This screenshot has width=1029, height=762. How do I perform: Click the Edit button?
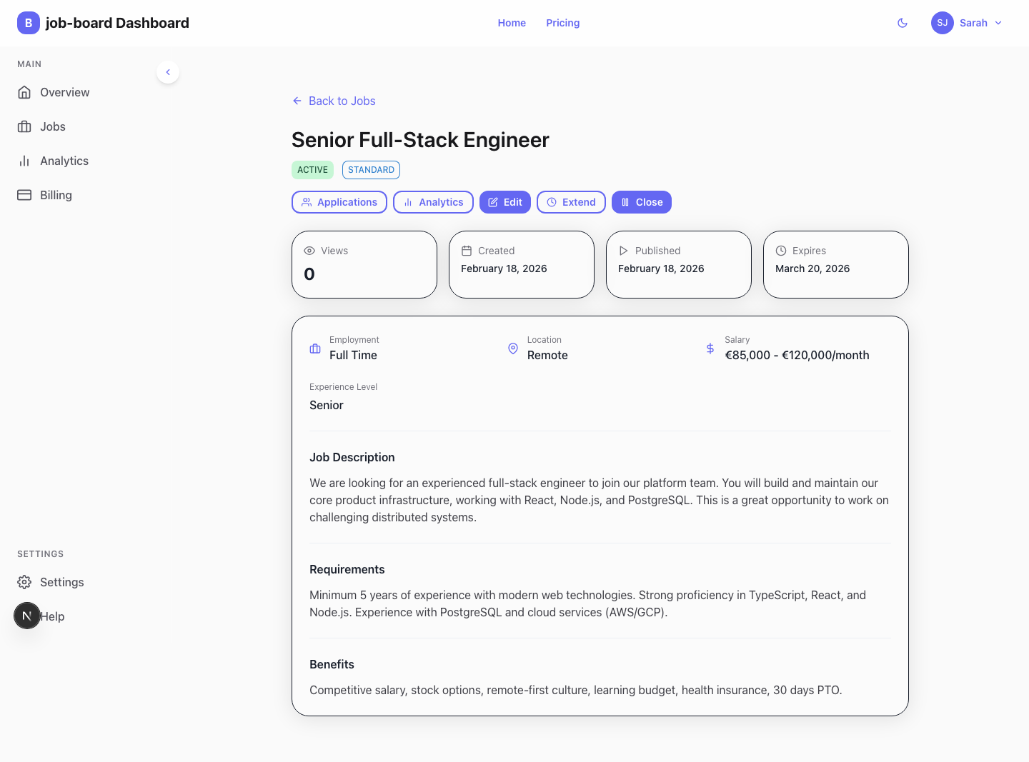tap(505, 202)
